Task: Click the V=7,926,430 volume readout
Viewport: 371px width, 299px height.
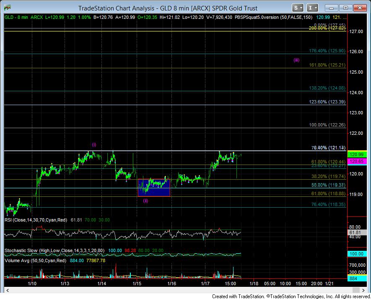Action: (219, 17)
